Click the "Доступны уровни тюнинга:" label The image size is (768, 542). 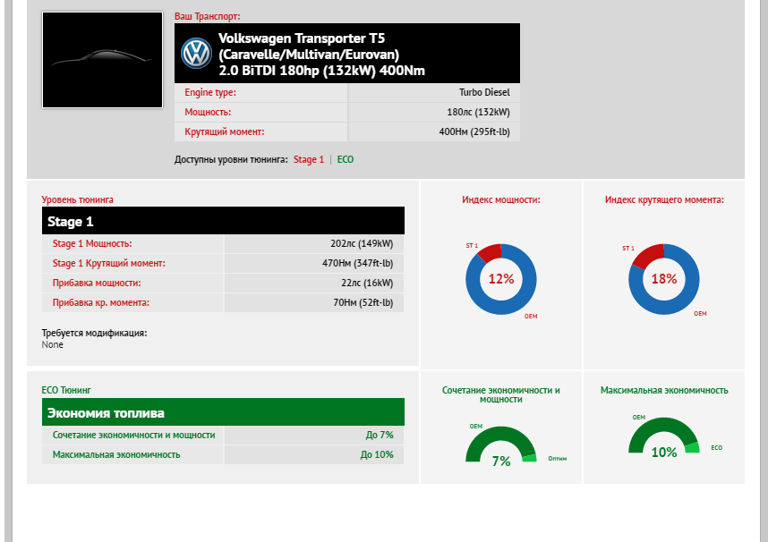231,159
